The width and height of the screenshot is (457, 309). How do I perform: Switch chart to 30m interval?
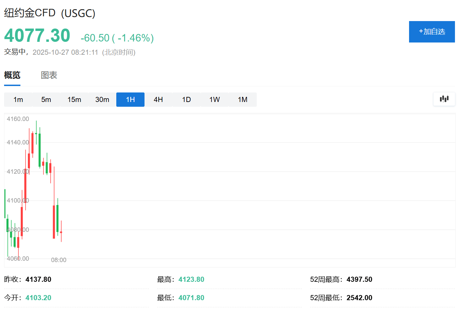[102, 100]
